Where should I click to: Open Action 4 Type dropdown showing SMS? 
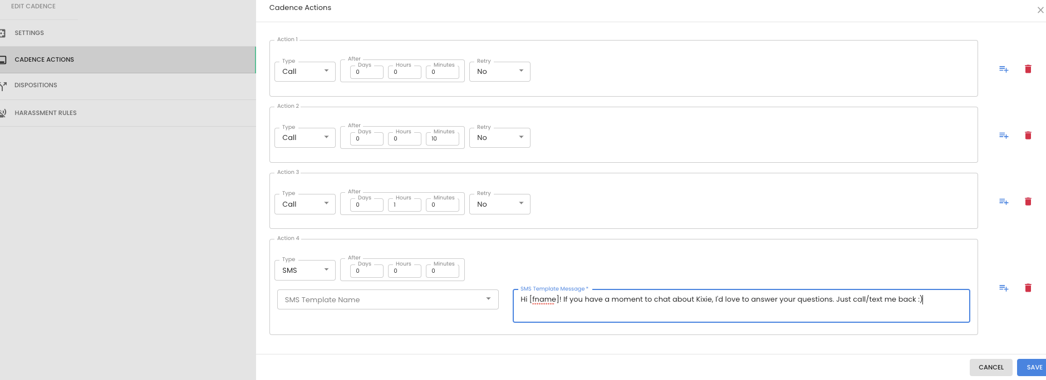point(305,271)
